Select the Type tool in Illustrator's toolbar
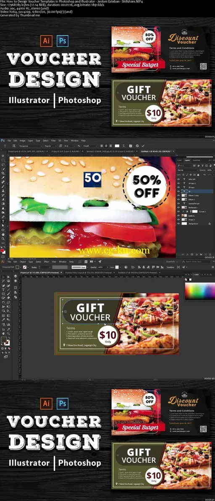Viewport: 215px width, 501px height. click(3, 290)
